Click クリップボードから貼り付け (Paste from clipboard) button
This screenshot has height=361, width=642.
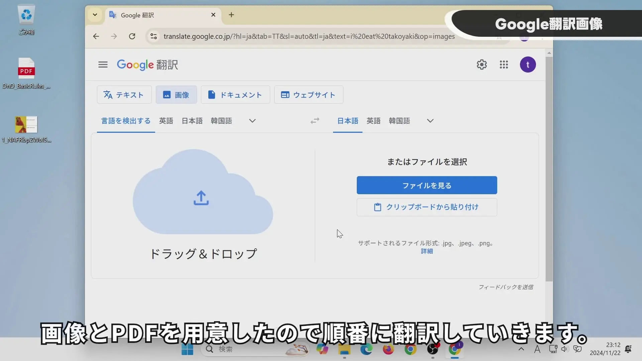[427, 207]
